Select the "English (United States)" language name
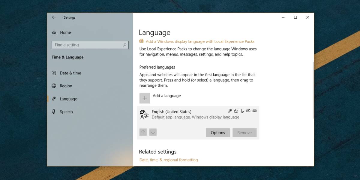The height and width of the screenshot is (180, 360). coord(171,112)
